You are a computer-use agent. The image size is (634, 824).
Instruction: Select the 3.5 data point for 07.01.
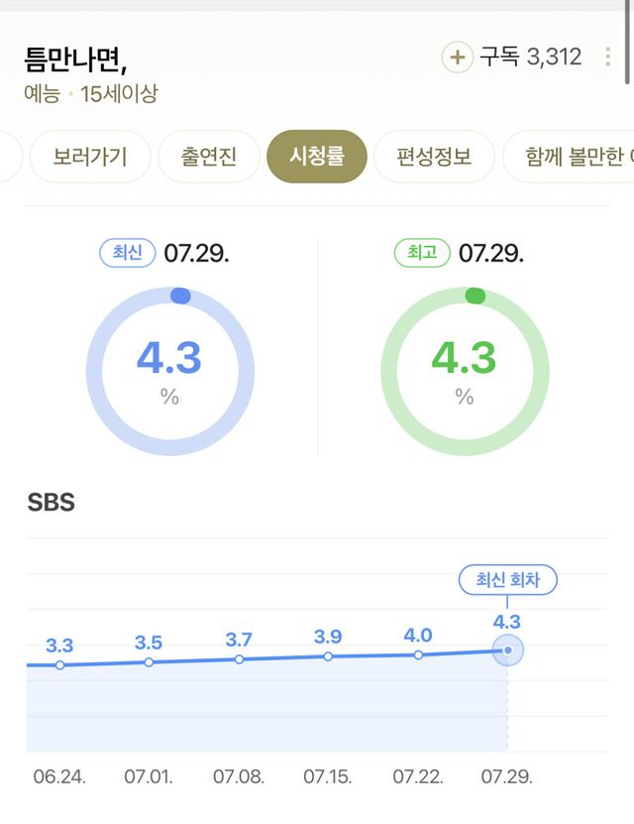coord(150,661)
